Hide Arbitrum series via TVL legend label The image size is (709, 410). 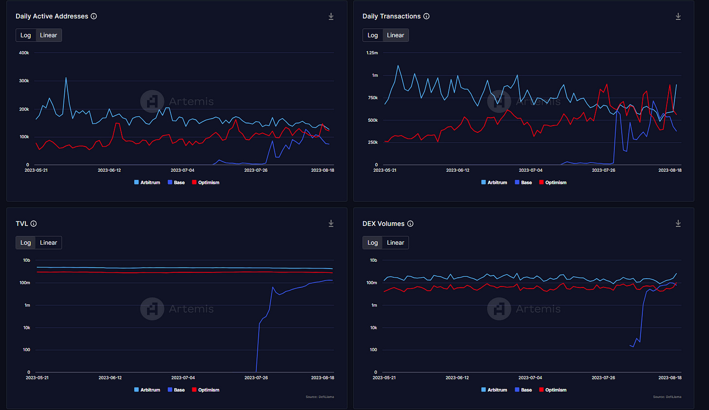150,390
